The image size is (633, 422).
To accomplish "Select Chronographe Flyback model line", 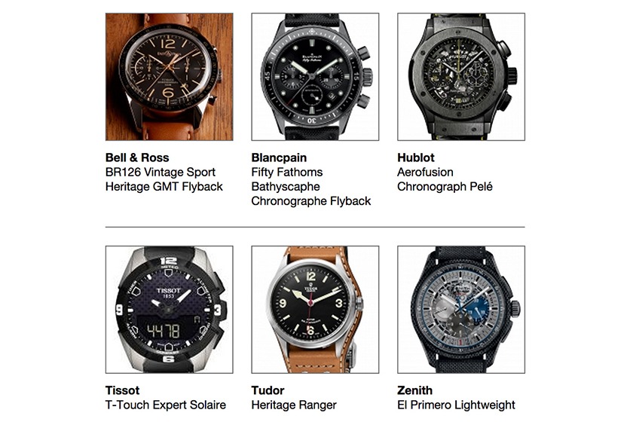I will click(x=310, y=201).
